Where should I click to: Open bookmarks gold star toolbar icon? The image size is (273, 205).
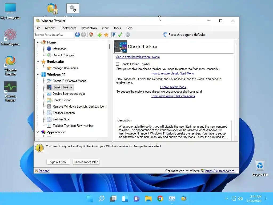pos(106,35)
